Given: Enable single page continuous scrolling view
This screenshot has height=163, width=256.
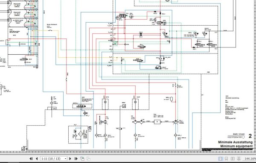Looking at the screenshot, I should 227,159.
